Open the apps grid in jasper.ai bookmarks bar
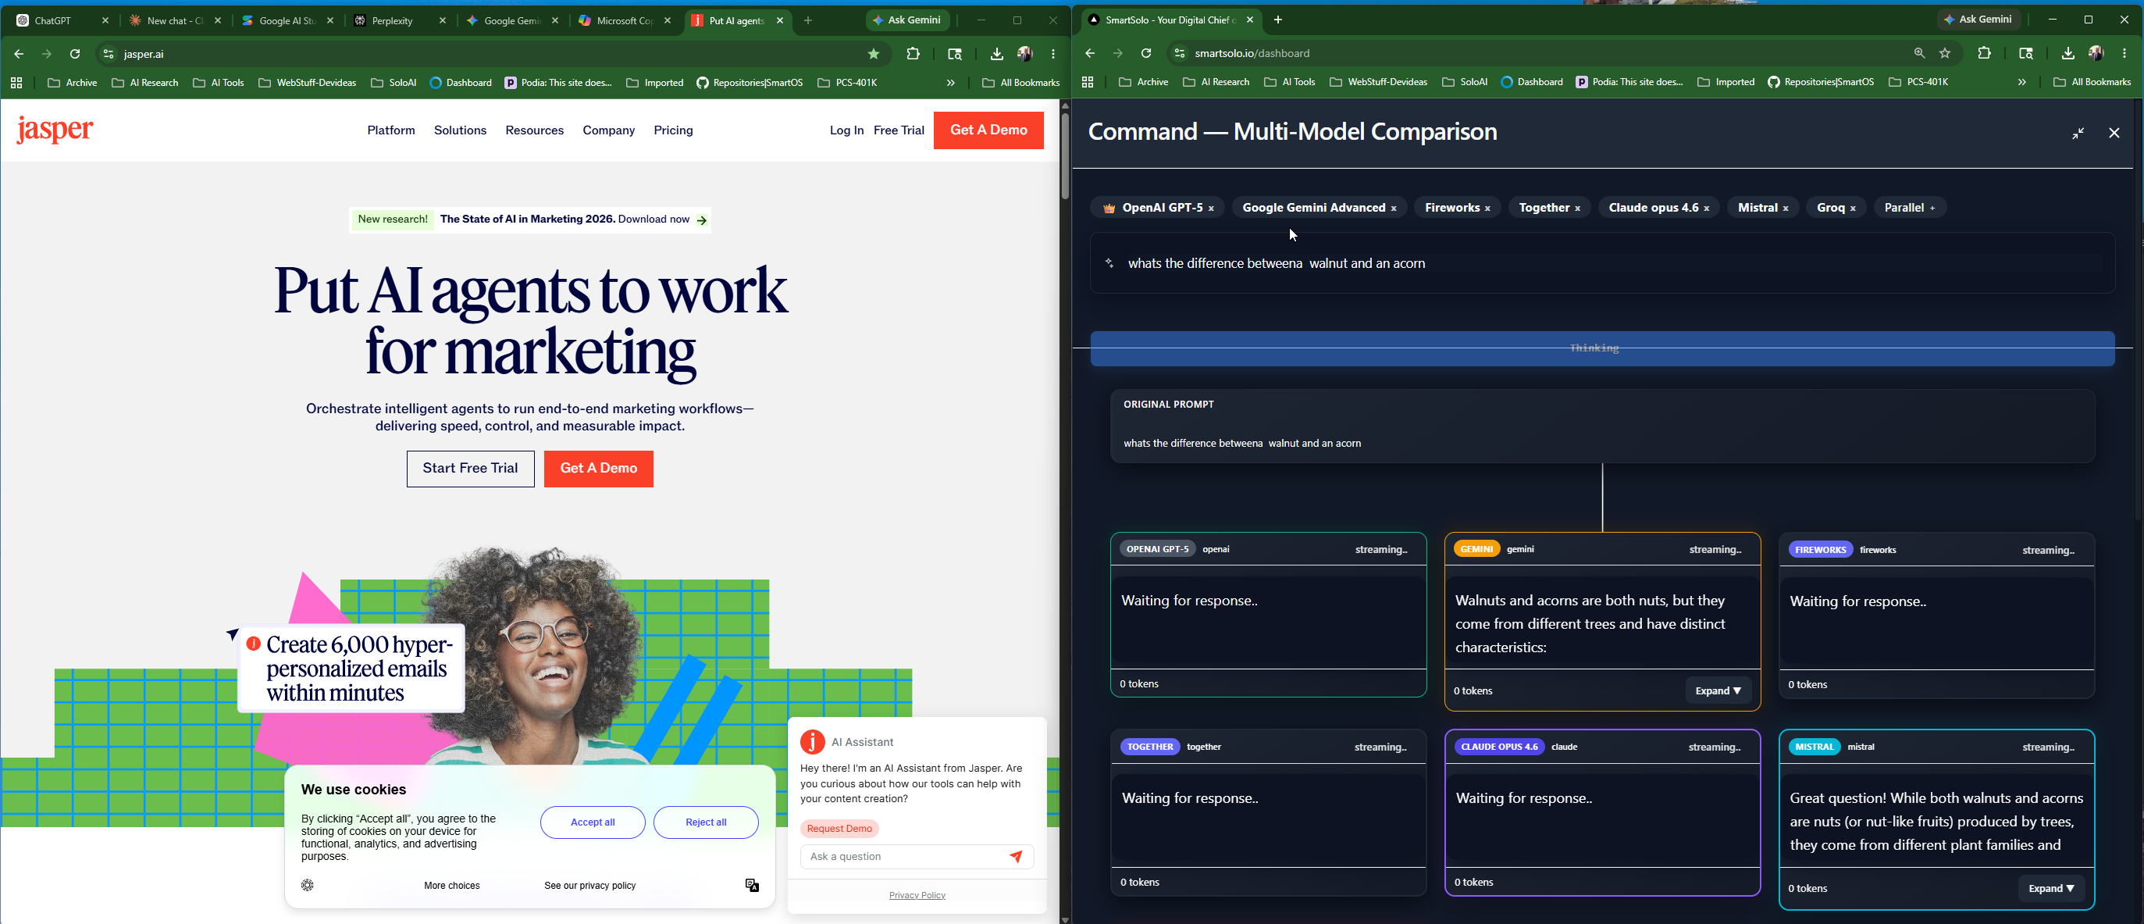The height and width of the screenshot is (924, 2144). pyautogui.click(x=16, y=83)
